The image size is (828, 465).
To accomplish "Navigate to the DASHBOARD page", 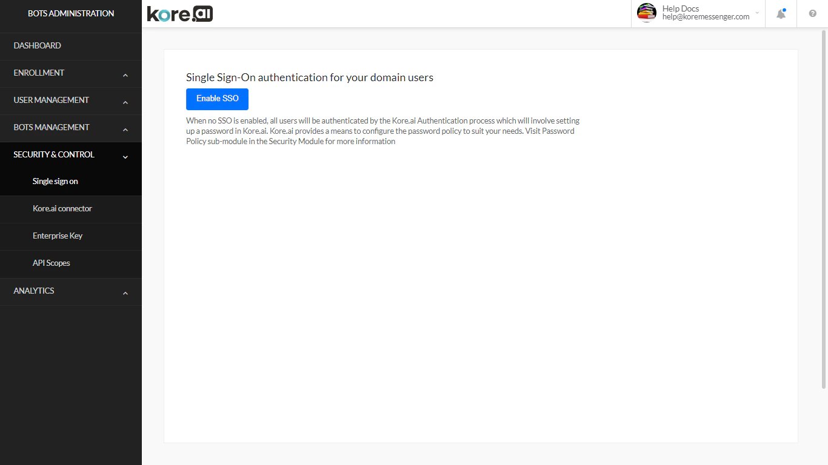I will click(x=37, y=45).
